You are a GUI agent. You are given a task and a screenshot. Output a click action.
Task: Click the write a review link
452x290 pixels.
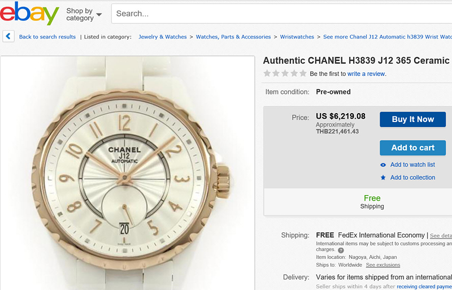366,74
